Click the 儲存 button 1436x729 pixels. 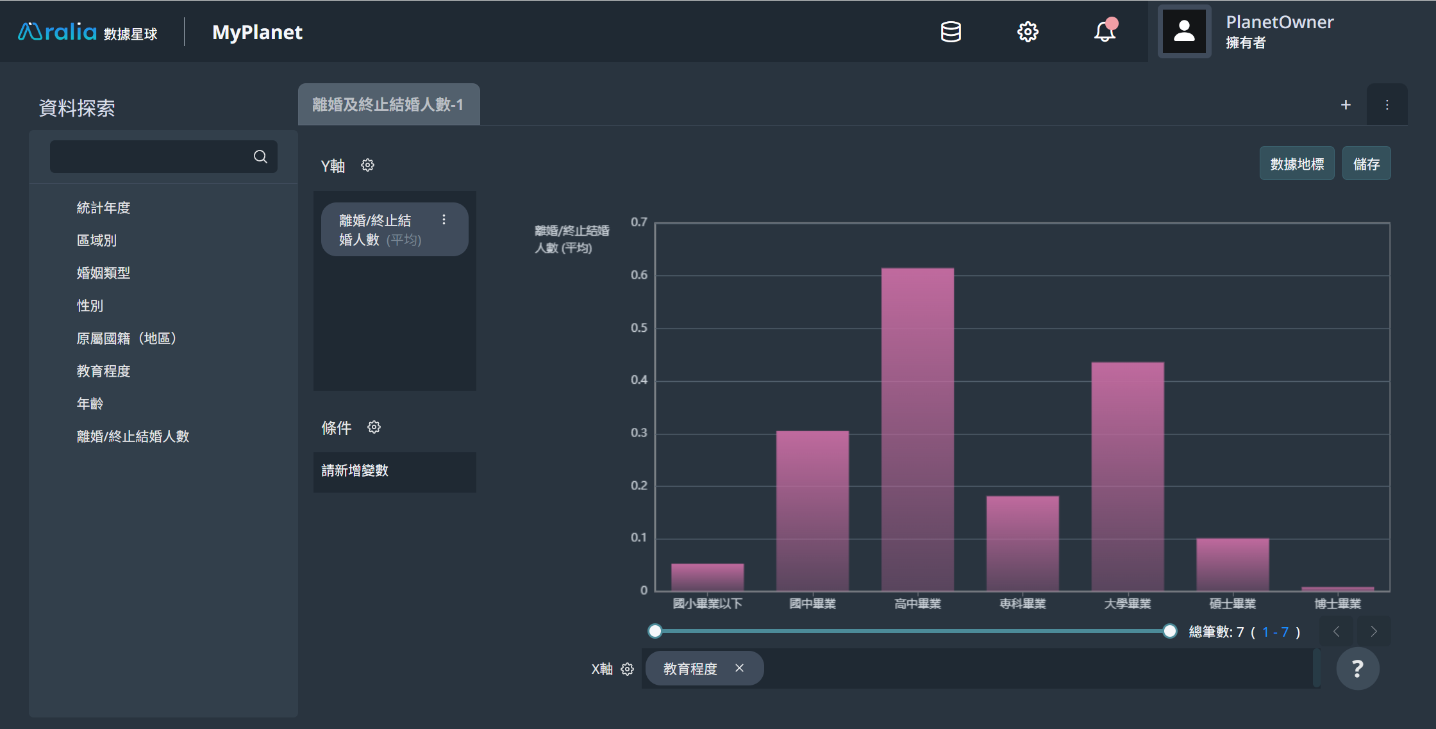tap(1366, 163)
